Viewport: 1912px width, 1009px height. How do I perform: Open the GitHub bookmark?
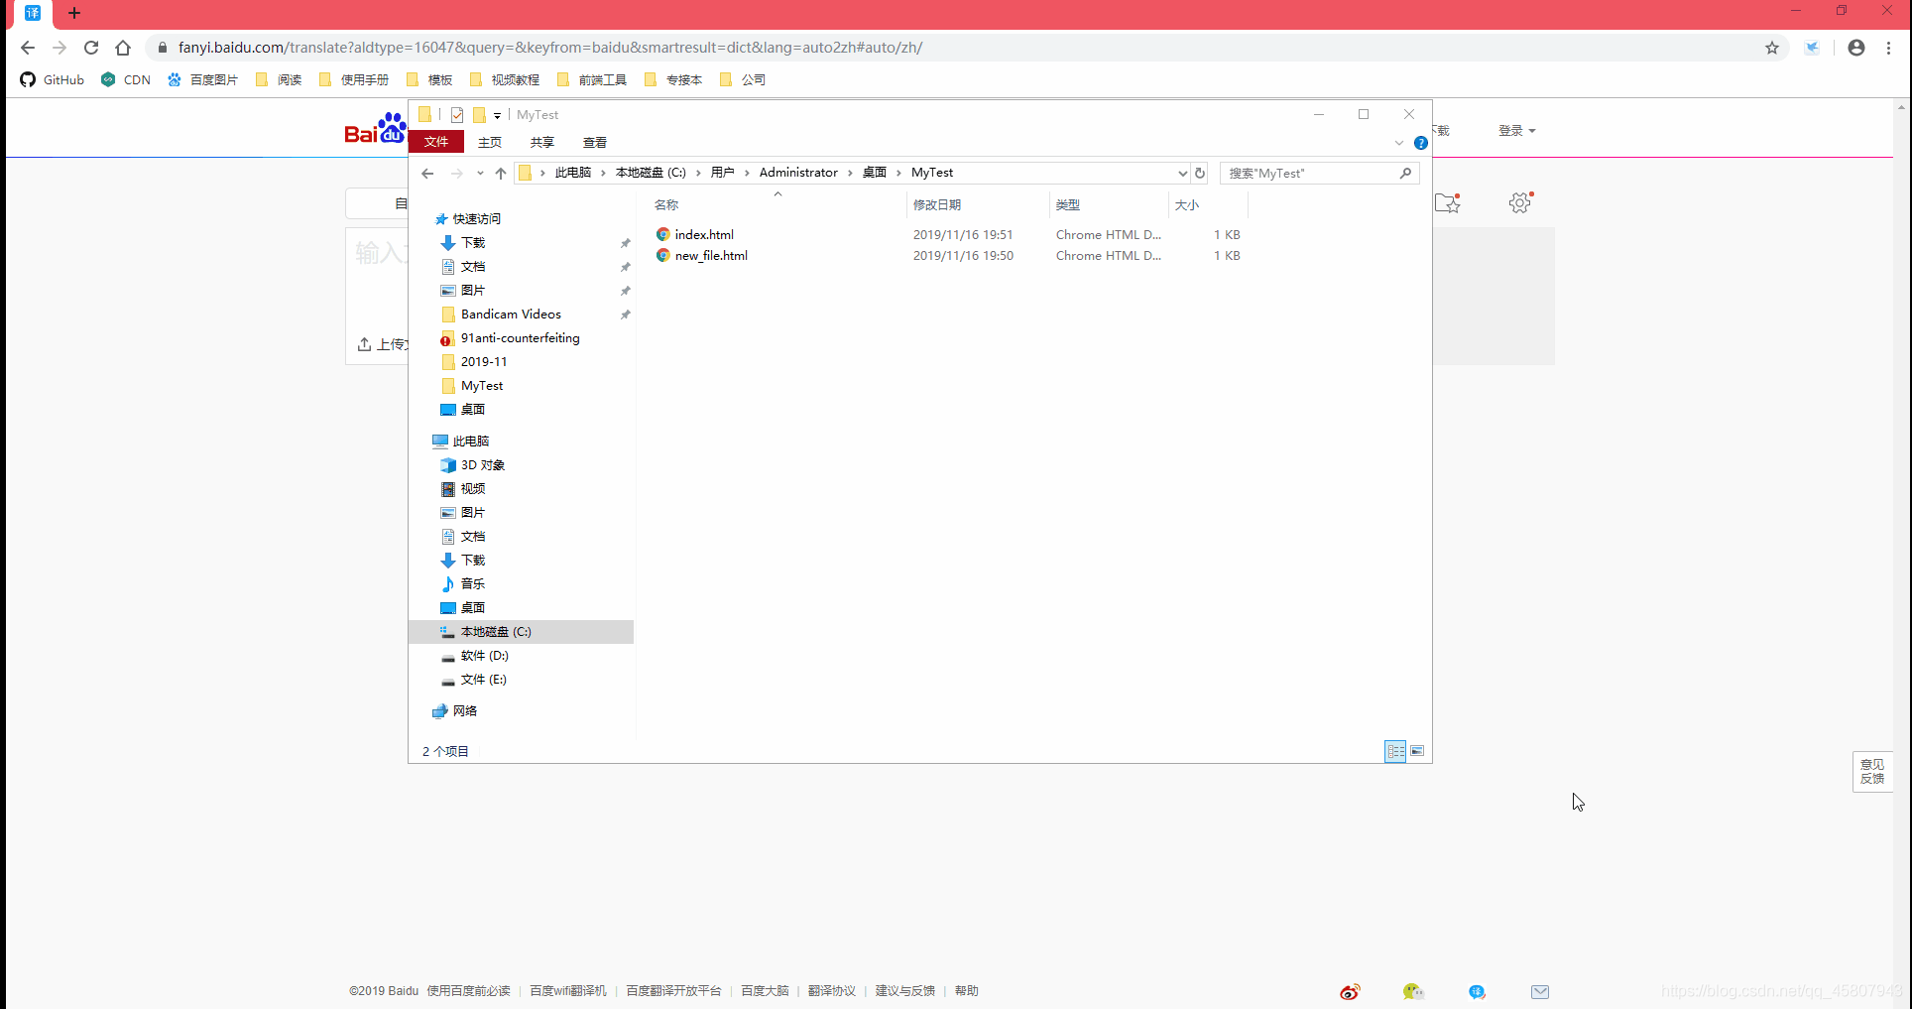pyautogui.click(x=53, y=79)
